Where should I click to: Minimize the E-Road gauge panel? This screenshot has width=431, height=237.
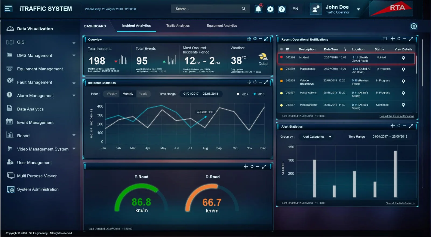pyautogui.click(x=258, y=167)
